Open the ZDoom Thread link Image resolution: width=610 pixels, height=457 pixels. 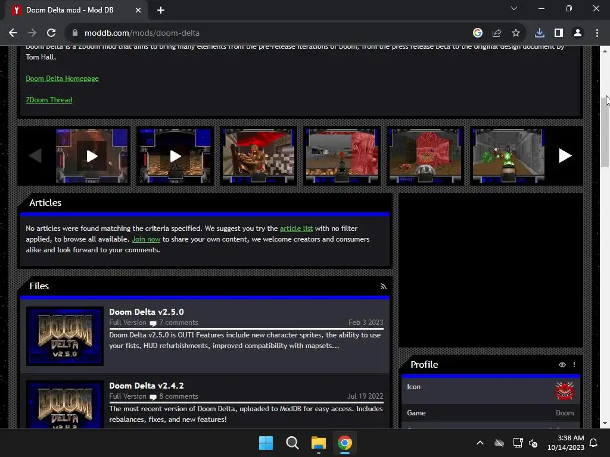49,100
